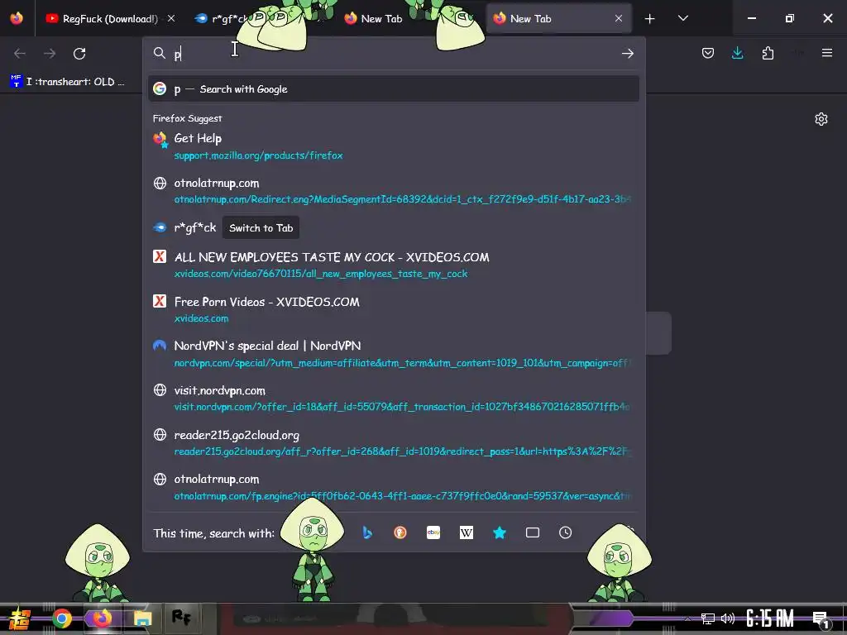Open the Get Help Mozilla support suggestion
This screenshot has width=847, height=635.
pos(393,146)
